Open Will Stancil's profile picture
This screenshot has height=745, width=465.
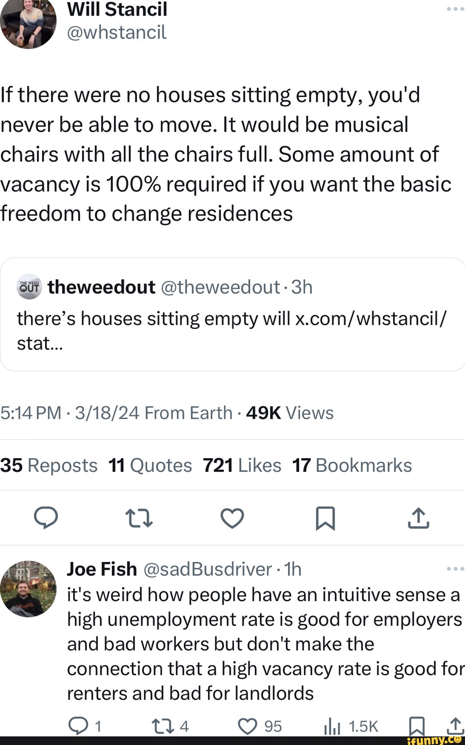tap(28, 22)
